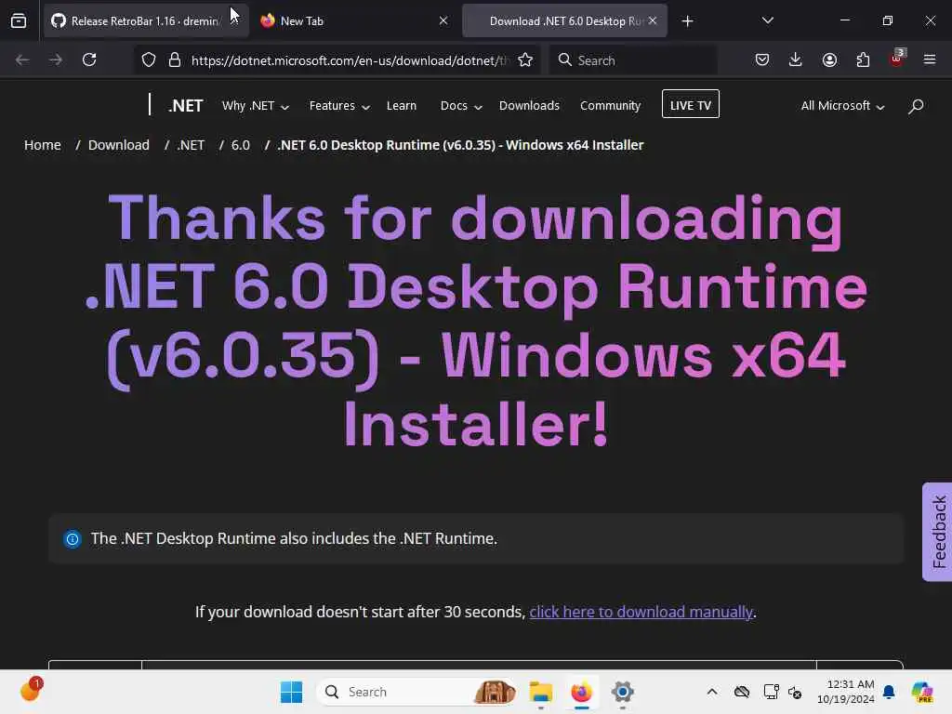Screen dimensions: 952x714
Task: Show hidden system tray icons
Action: (x=712, y=692)
